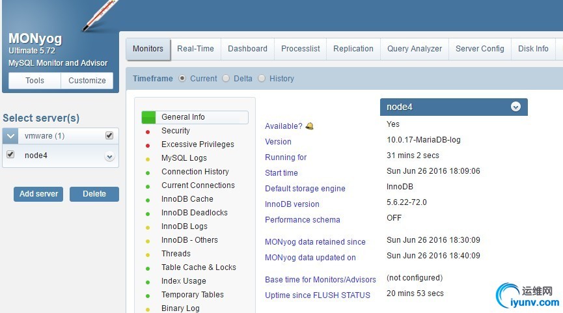563x313 pixels.
Task: Select the InnoDB Deadlocks monitor group
Action: 194,213
